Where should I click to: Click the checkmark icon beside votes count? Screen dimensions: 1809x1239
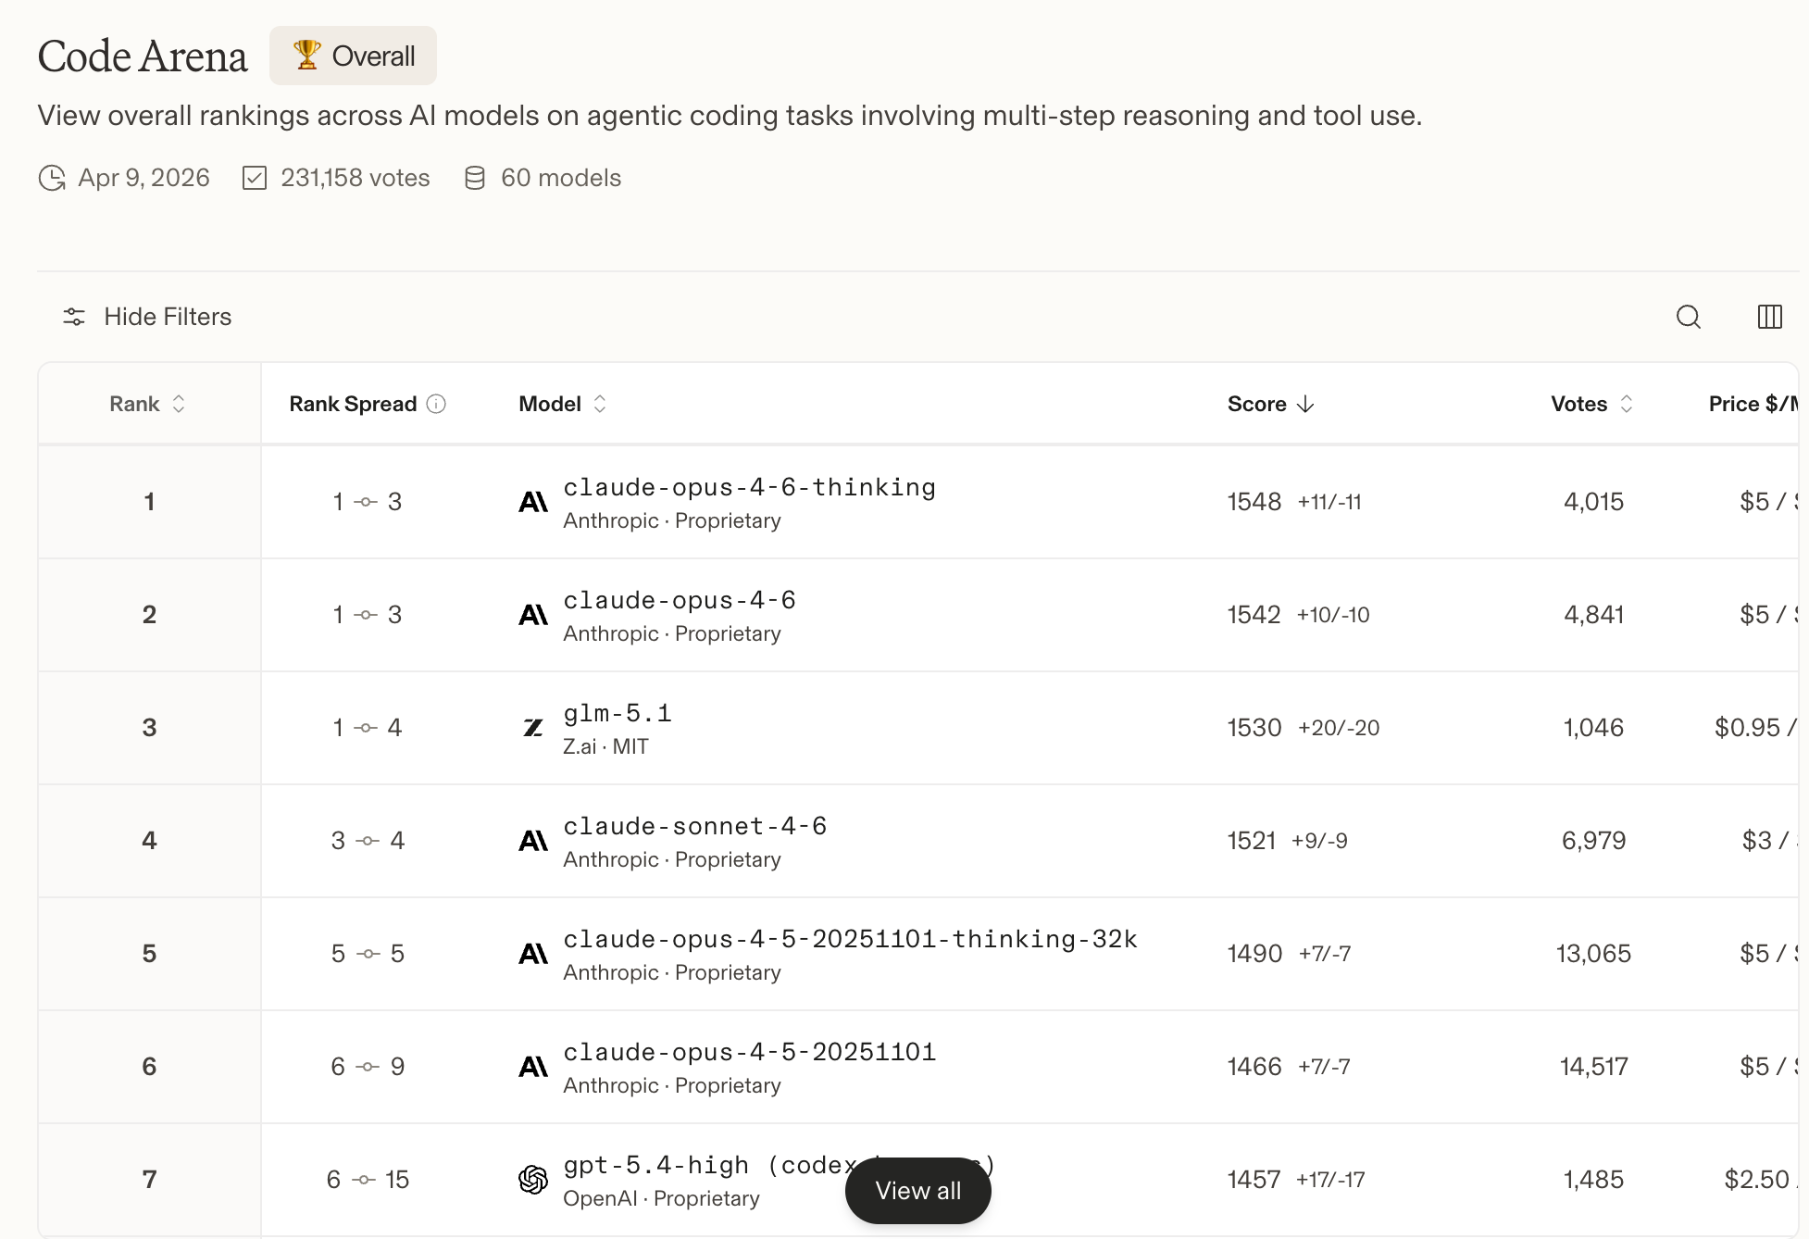pyautogui.click(x=255, y=178)
